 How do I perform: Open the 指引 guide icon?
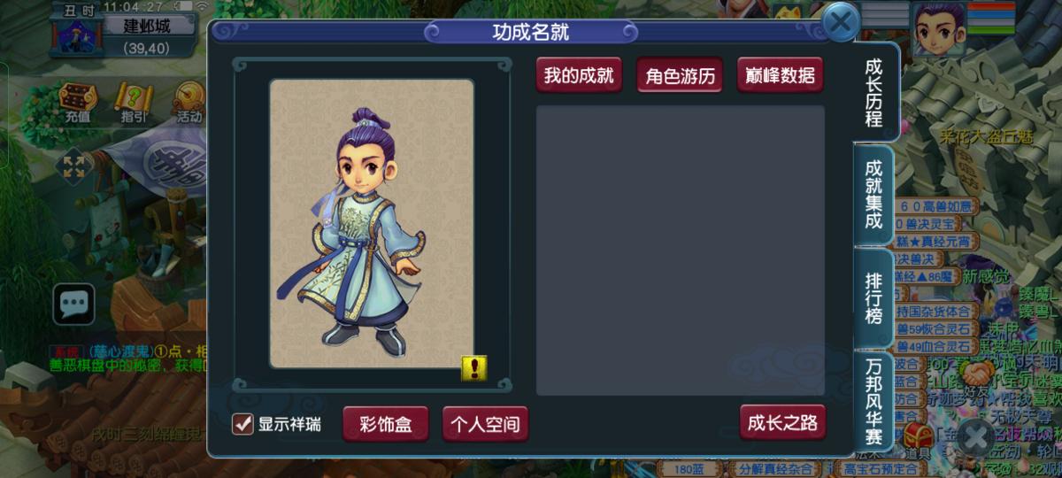(134, 102)
